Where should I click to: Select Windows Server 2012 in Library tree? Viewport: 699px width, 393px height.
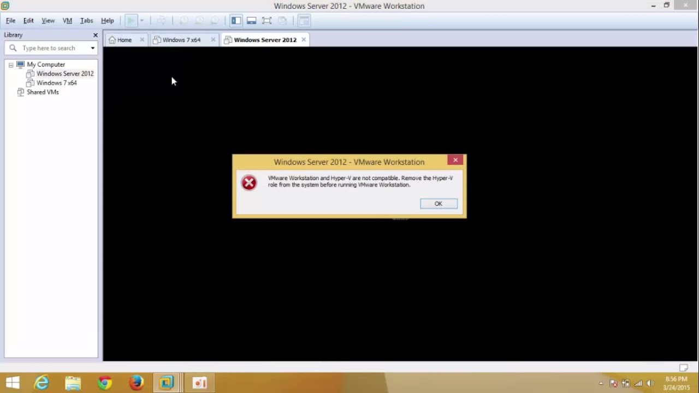(x=65, y=74)
